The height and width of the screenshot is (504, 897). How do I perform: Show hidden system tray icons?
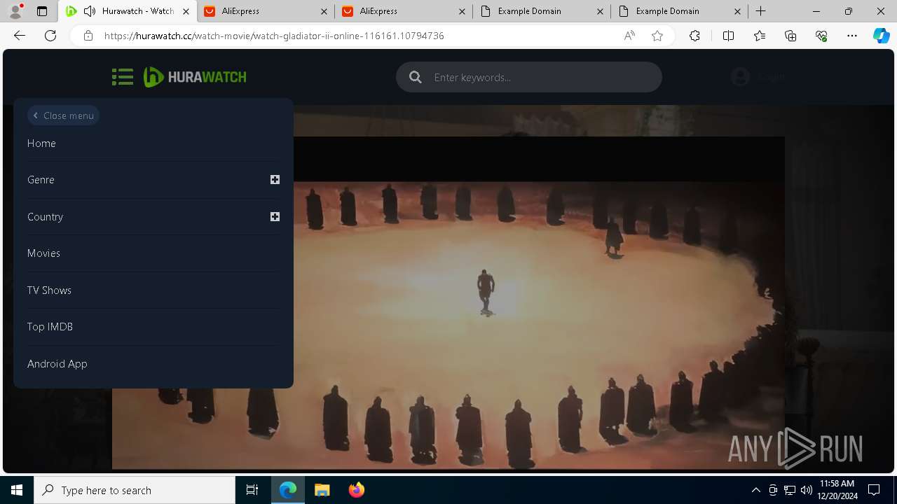tap(755, 490)
